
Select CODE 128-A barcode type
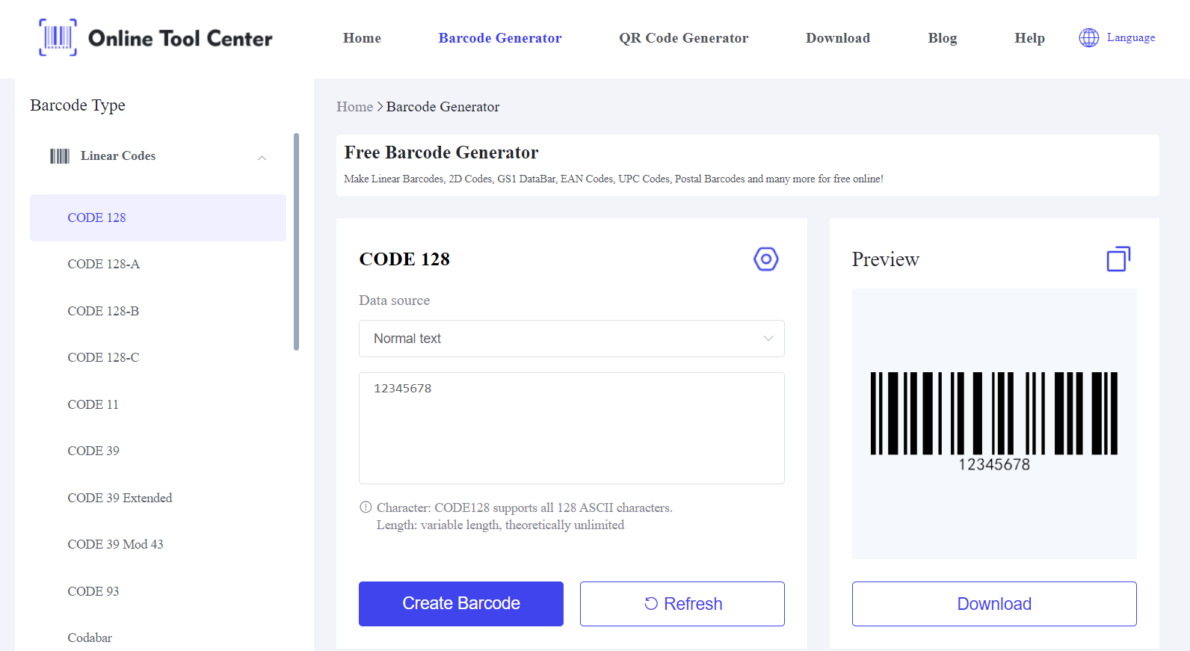(x=103, y=264)
